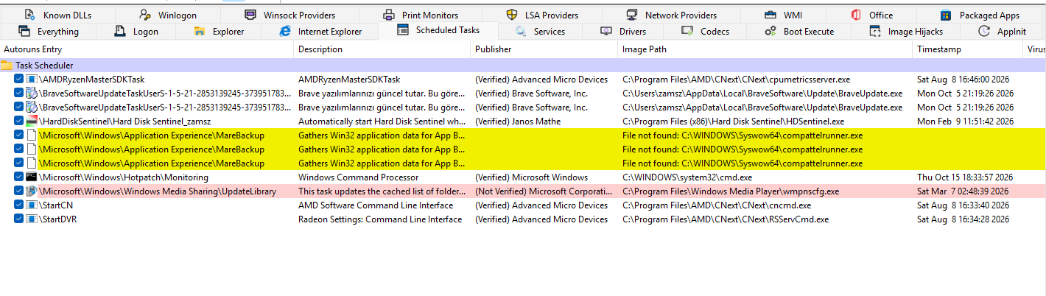Click the WMI tab icon
This screenshot has height=296, width=1046.
point(771,15)
